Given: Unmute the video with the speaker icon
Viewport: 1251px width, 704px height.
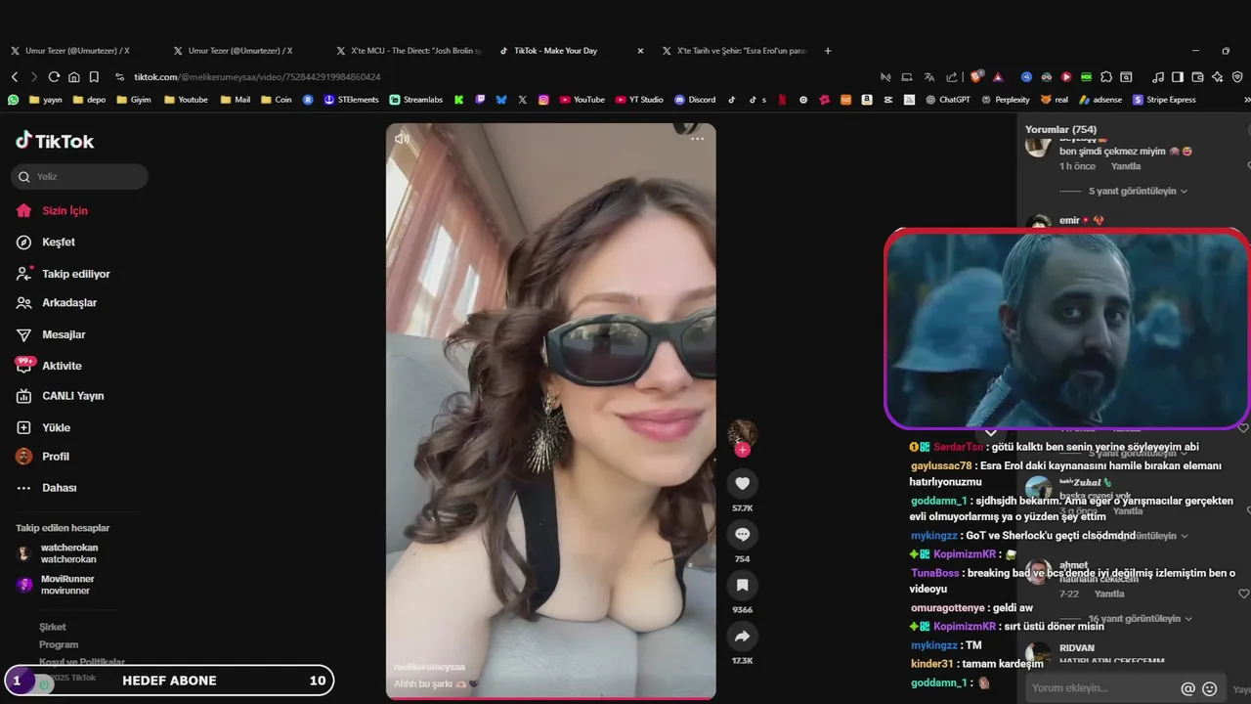Looking at the screenshot, I should pos(402,139).
